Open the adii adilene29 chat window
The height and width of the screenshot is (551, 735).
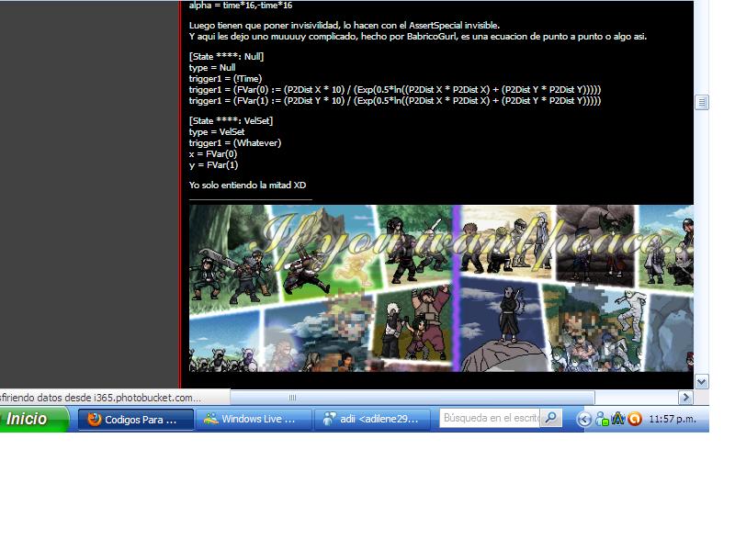pos(373,420)
